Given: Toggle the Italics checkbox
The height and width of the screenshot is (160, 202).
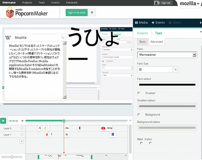Looking at the screenshot, I should tap(150, 143).
